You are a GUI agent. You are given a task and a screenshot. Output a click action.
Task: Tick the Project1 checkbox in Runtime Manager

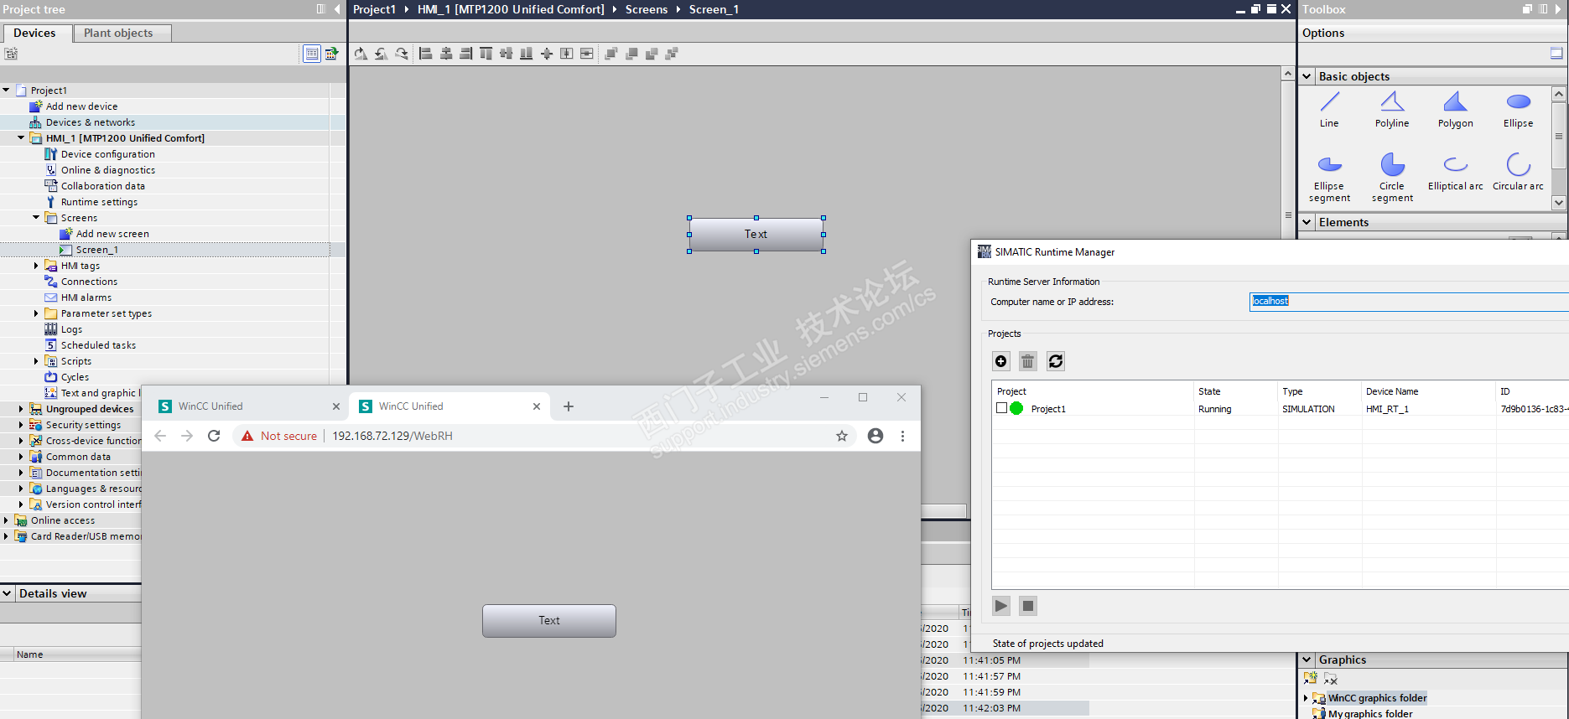tap(1001, 409)
